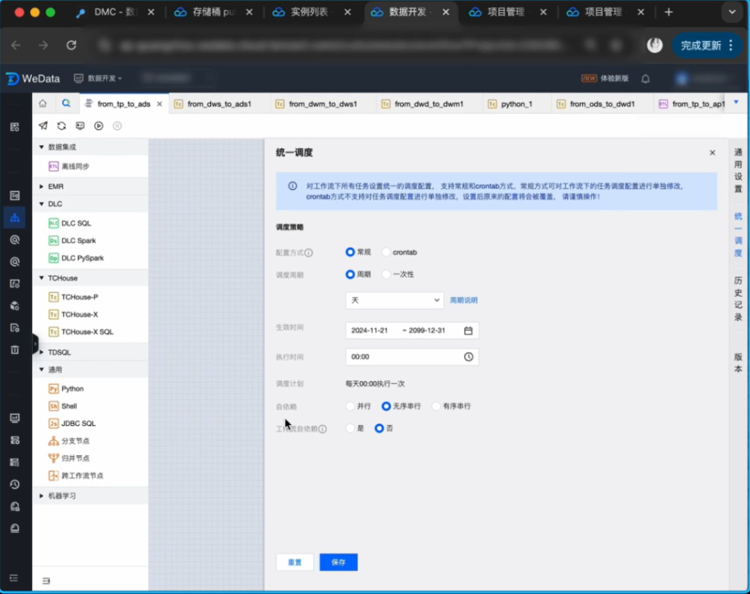Click the submit (paper plane) toolbar icon
The height and width of the screenshot is (594, 750).
pyautogui.click(x=43, y=126)
